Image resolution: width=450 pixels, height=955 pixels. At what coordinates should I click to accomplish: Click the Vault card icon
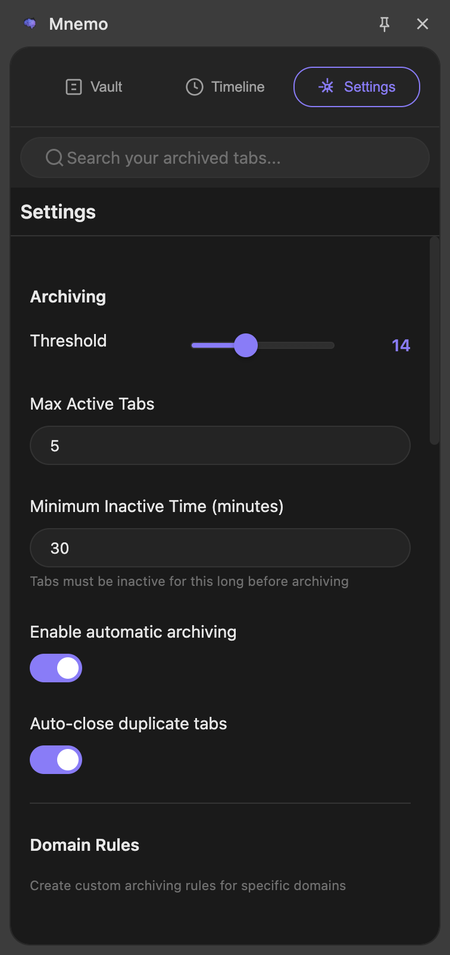tap(73, 86)
